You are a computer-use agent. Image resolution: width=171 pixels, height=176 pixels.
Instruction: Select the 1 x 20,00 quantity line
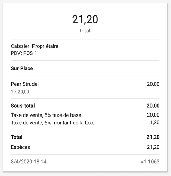20,92
